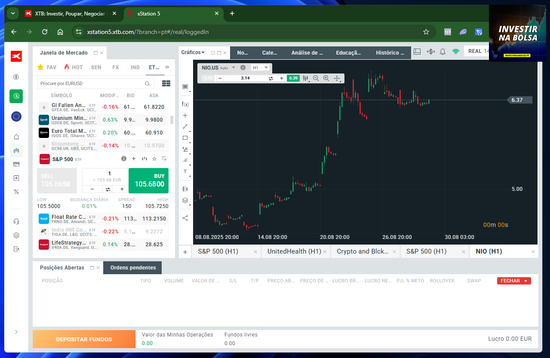Viewport: 550px width, 358px height.
Task: Click the XTB logo in left sidebar
Action: [x=16, y=56]
